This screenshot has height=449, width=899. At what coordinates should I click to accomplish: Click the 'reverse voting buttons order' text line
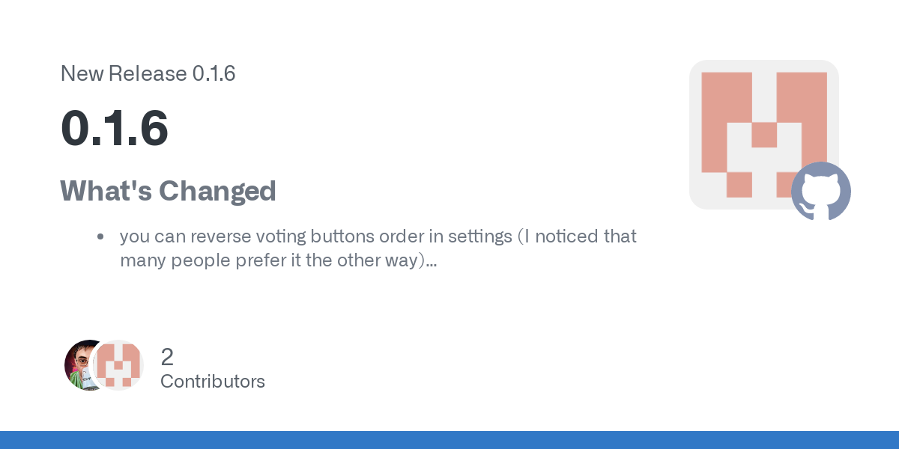click(x=378, y=236)
